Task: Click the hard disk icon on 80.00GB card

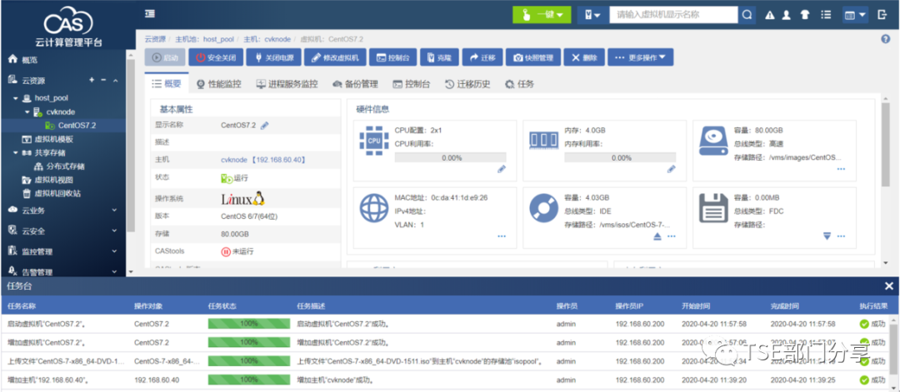Action: [x=713, y=141]
